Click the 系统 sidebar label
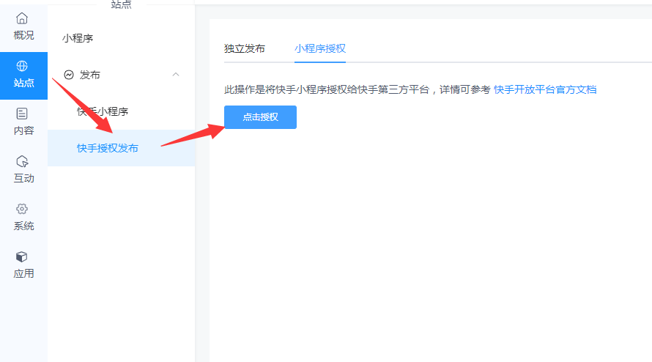This screenshot has height=362, width=652. coord(23,226)
